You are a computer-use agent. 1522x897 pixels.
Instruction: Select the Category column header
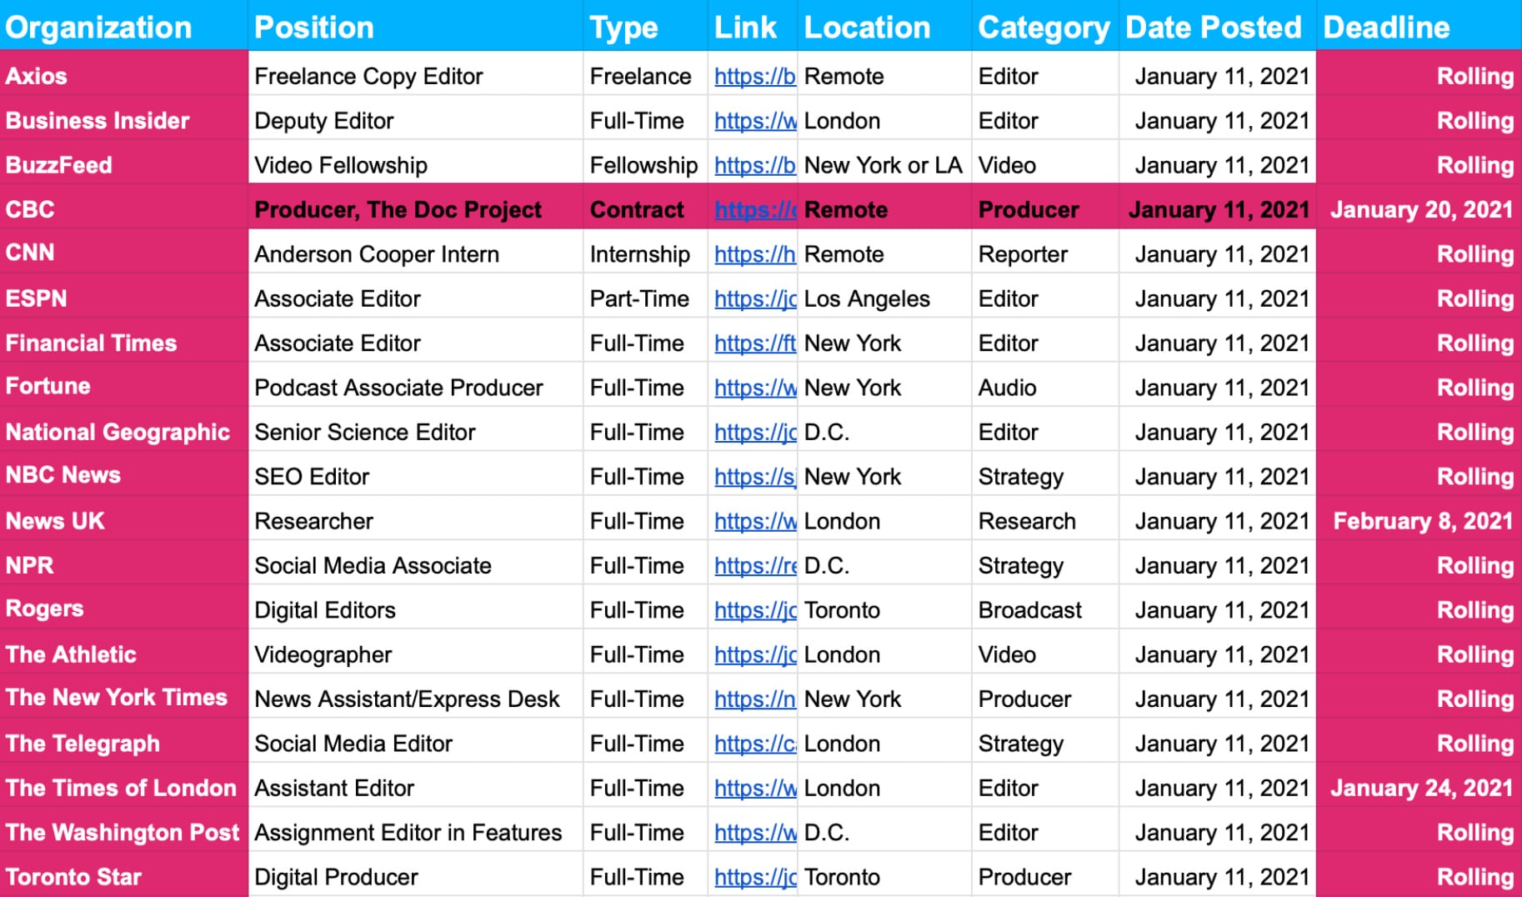(x=1043, y=28)
